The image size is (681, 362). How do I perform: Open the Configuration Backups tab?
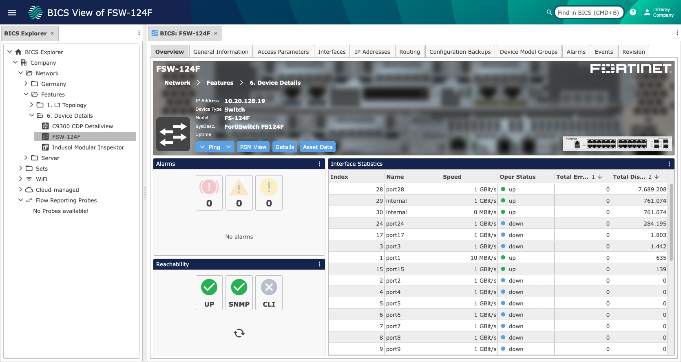[x=460, y=52]
